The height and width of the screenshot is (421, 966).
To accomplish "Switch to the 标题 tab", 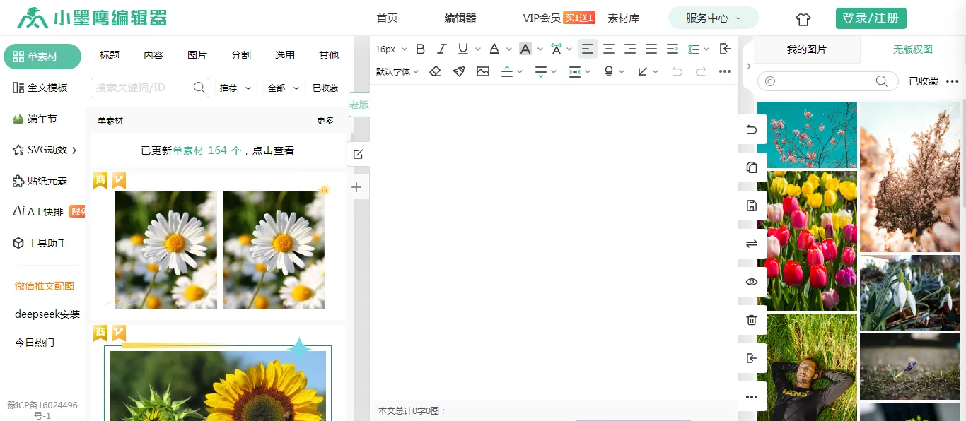I will coord(110,55).
